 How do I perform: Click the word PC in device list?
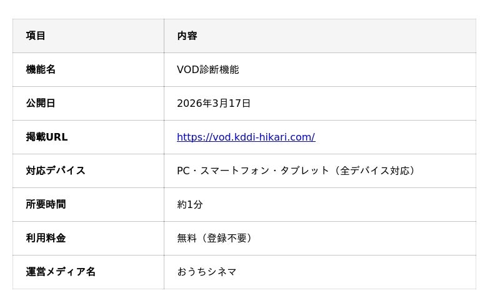point(183,171)
